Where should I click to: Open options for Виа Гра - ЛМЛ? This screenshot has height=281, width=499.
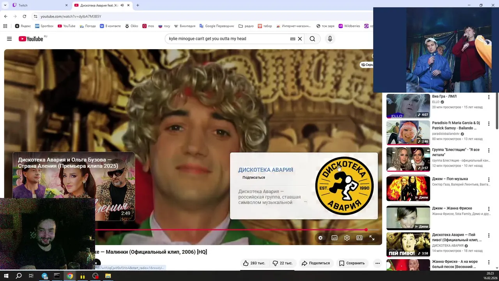pos(488,97)
